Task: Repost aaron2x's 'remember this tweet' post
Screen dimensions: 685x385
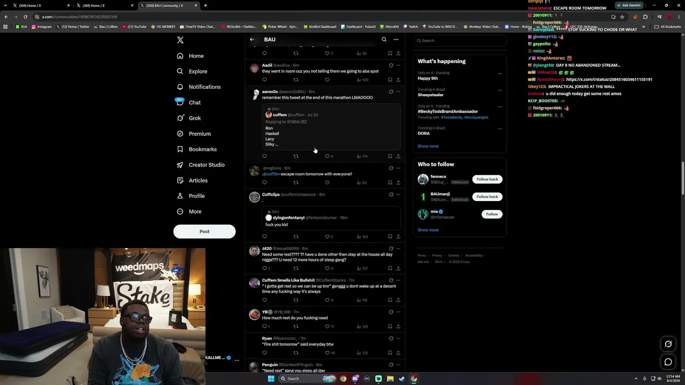Action: pyautogui.click(x=296, y=156)
